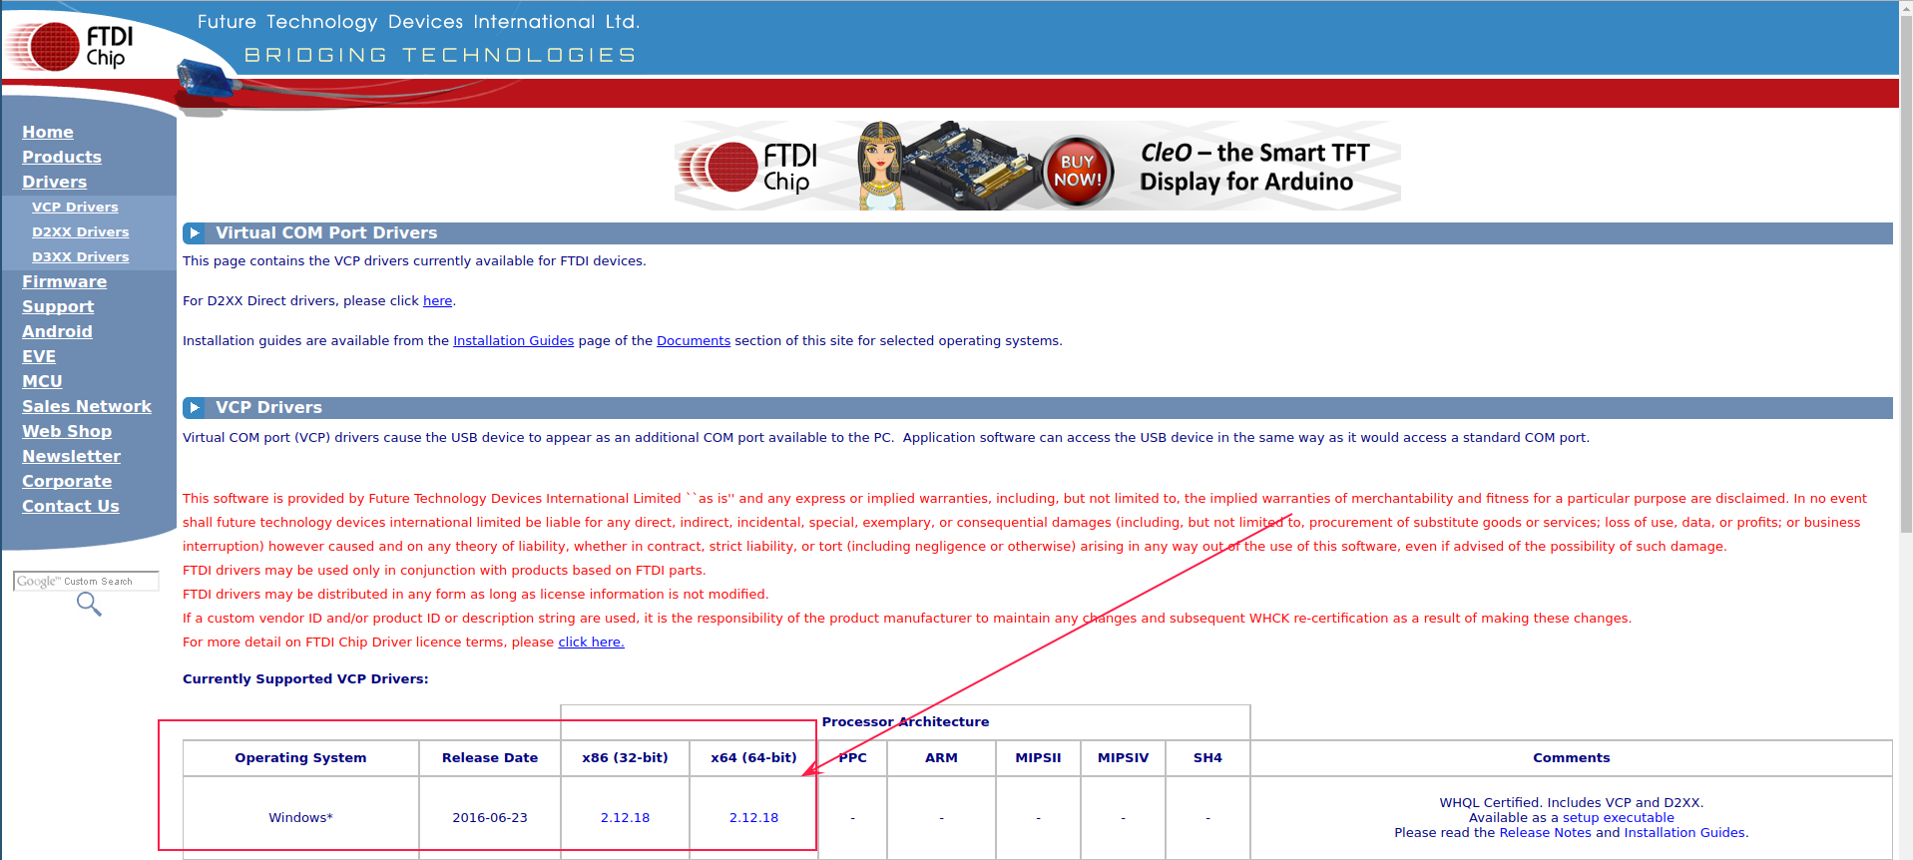The width and height of the screenshot is (1913, 860).
Task: Click the Currently Supported VCP Drivers heading
Action: [x=305, y=678]
